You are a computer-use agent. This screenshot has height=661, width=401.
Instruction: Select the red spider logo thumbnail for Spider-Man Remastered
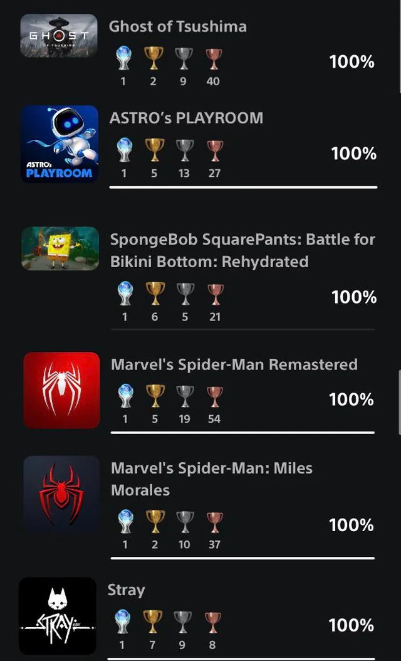60,390
